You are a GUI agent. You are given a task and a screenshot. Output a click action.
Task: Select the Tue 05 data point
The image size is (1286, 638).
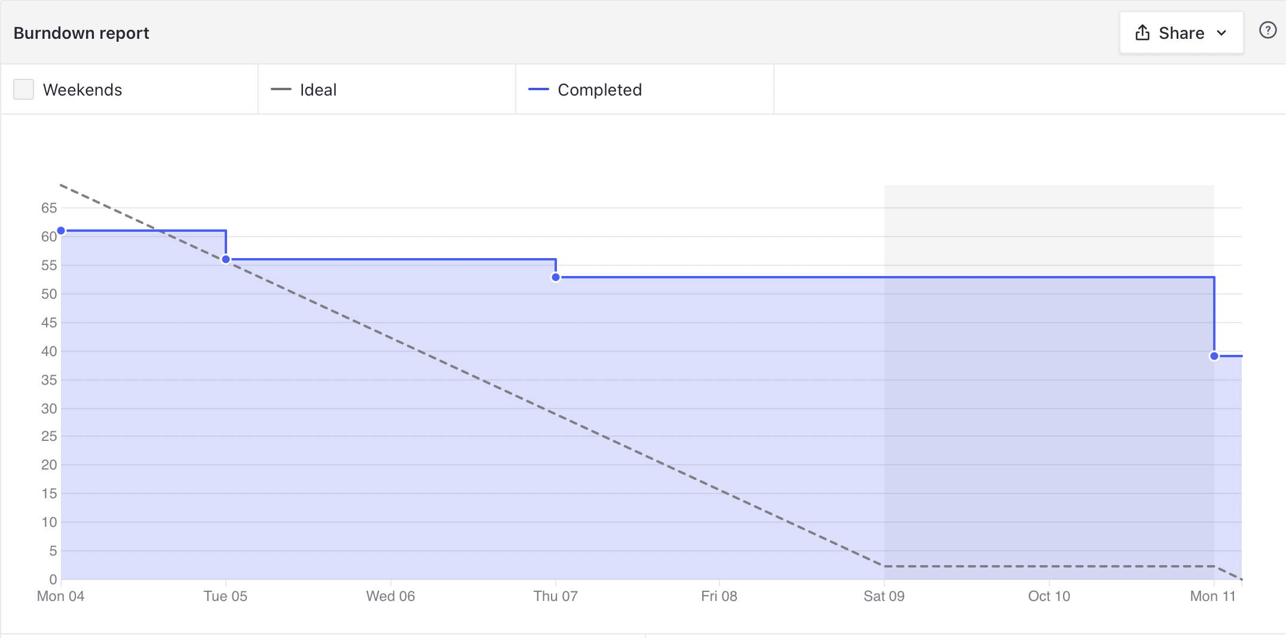click(226, 259)
